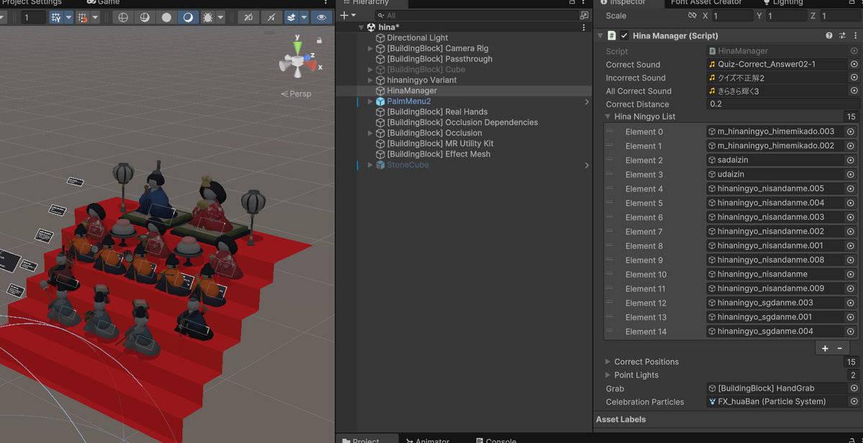Pick Incorrect Sound object via circle picker
Screen dimensions: 863x443
tap(854, 78)
